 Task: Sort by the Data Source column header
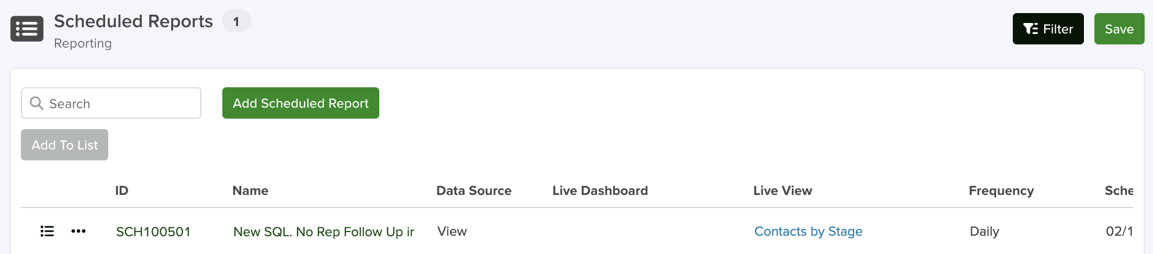pos(474,191)
